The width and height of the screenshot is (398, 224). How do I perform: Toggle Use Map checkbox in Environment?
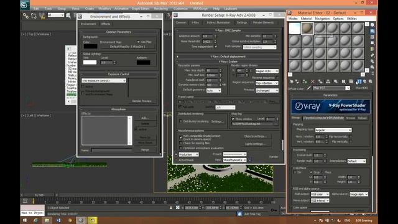pos(138,42)
